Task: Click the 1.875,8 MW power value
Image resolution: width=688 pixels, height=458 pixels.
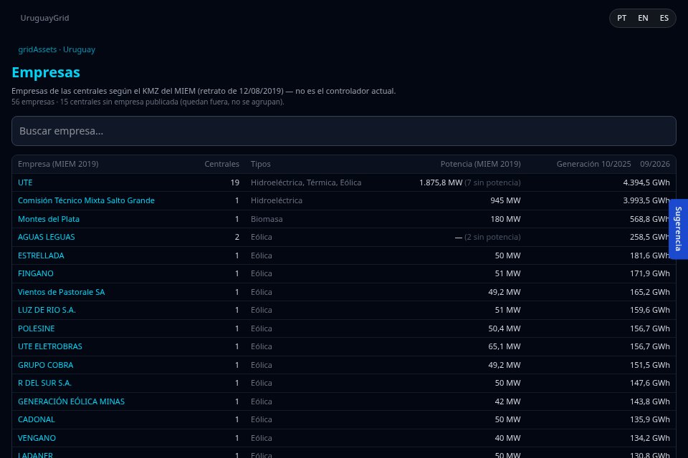Action: click(441, 182)
